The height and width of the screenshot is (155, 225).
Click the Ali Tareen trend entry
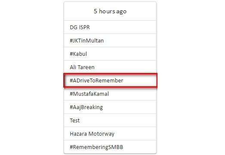(x=110, y=67)
